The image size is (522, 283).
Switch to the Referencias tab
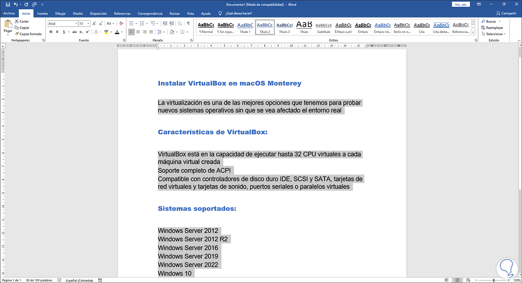pos(122,13)
